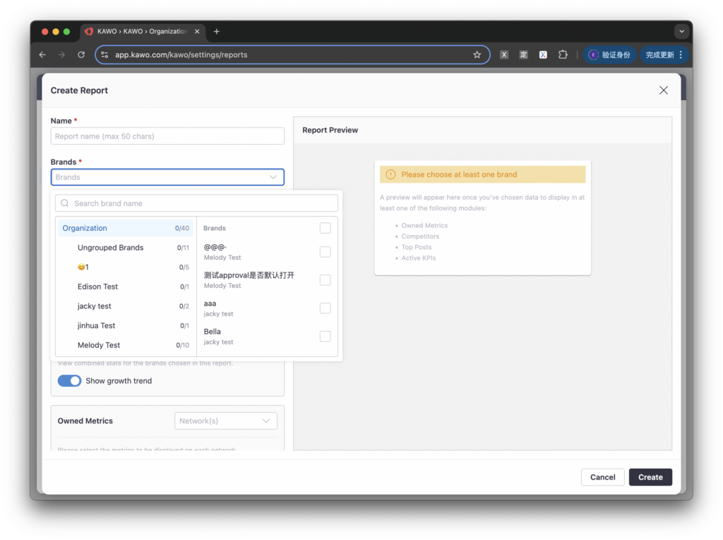This screenshot has width=723, height=540.
Task: Choose the Melody Test brand group
Action: (x=99, y=345)
